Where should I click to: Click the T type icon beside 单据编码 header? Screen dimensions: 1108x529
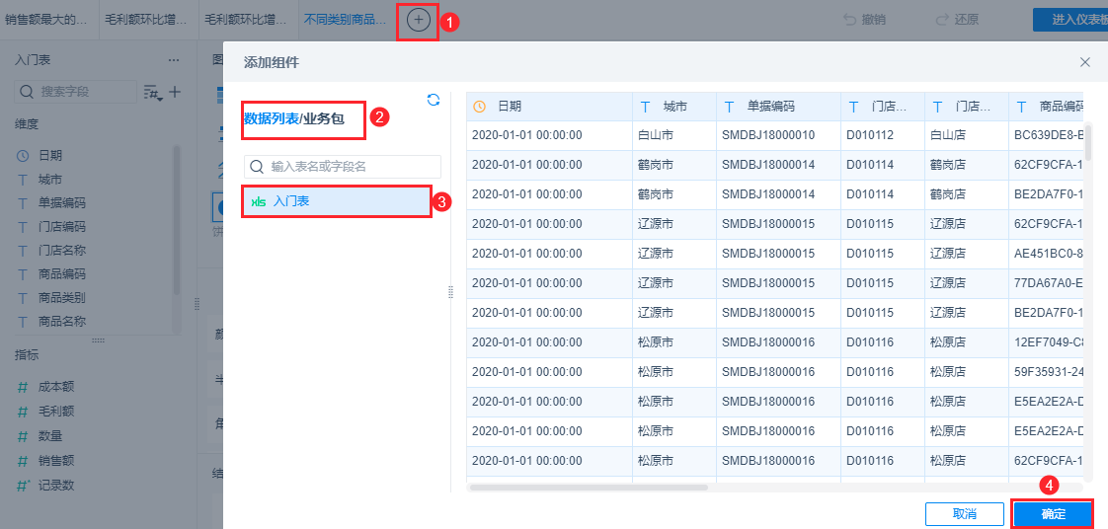[x=729, y=107]
